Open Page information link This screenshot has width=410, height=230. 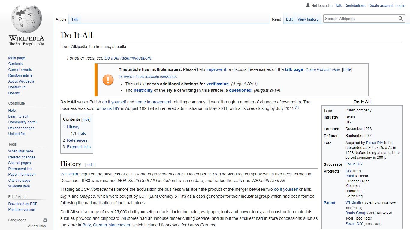click(22, 175)
